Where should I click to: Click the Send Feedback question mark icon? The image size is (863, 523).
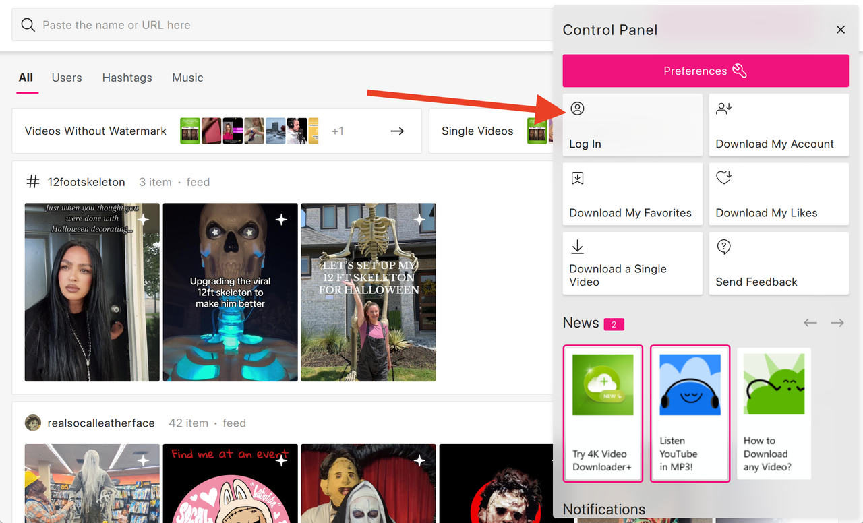tap(724, 247)
